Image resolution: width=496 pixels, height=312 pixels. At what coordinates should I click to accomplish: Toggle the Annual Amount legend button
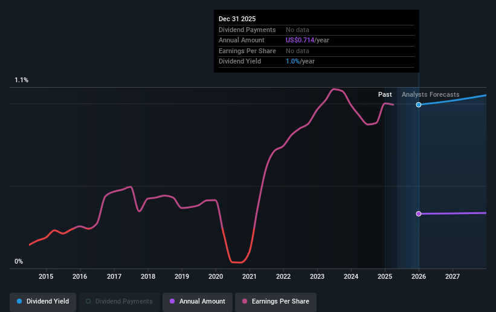(x=198, y=302)
